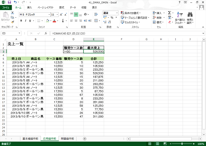Open the borders dropdown arrow
Viewport: 206px width, 146px height.
(x=42, y=21)
